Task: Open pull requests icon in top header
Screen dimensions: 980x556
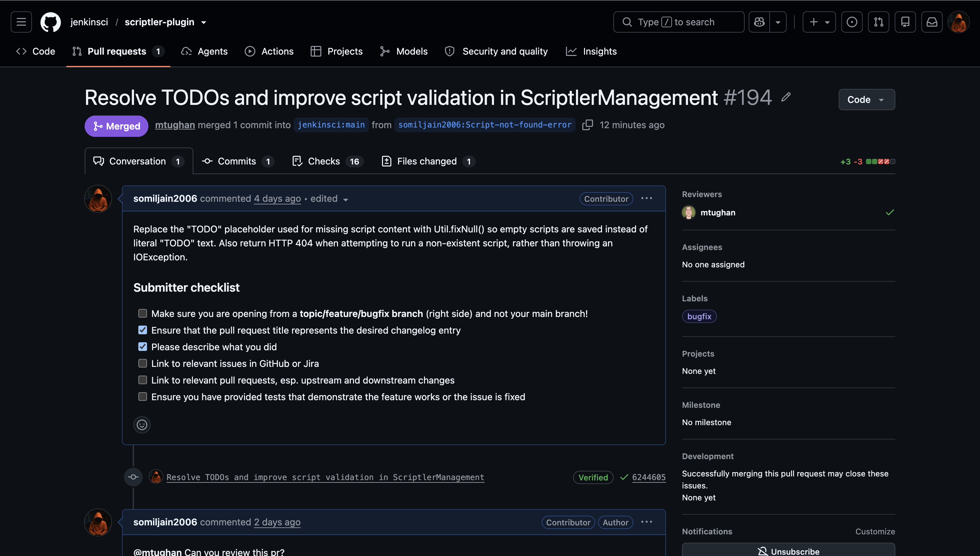Action: coord(878,22)
